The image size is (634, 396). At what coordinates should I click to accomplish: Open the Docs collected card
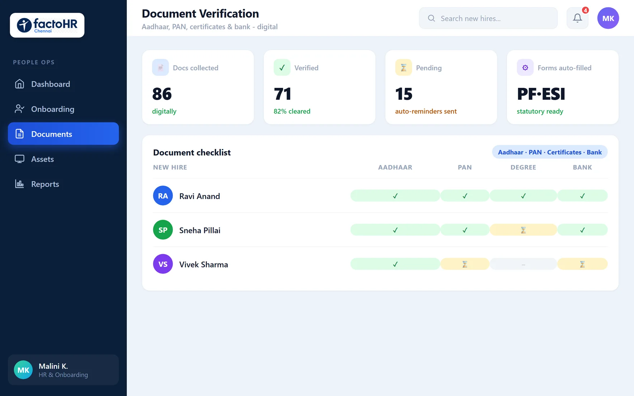(198, 87)
